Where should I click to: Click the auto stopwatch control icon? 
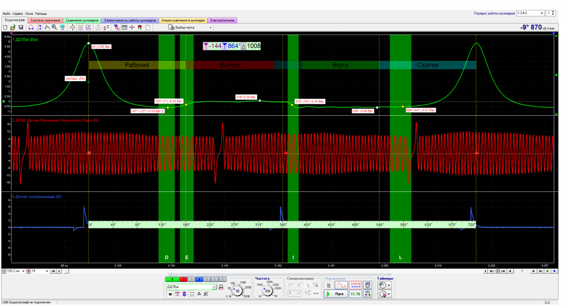[x=368, y=285]
